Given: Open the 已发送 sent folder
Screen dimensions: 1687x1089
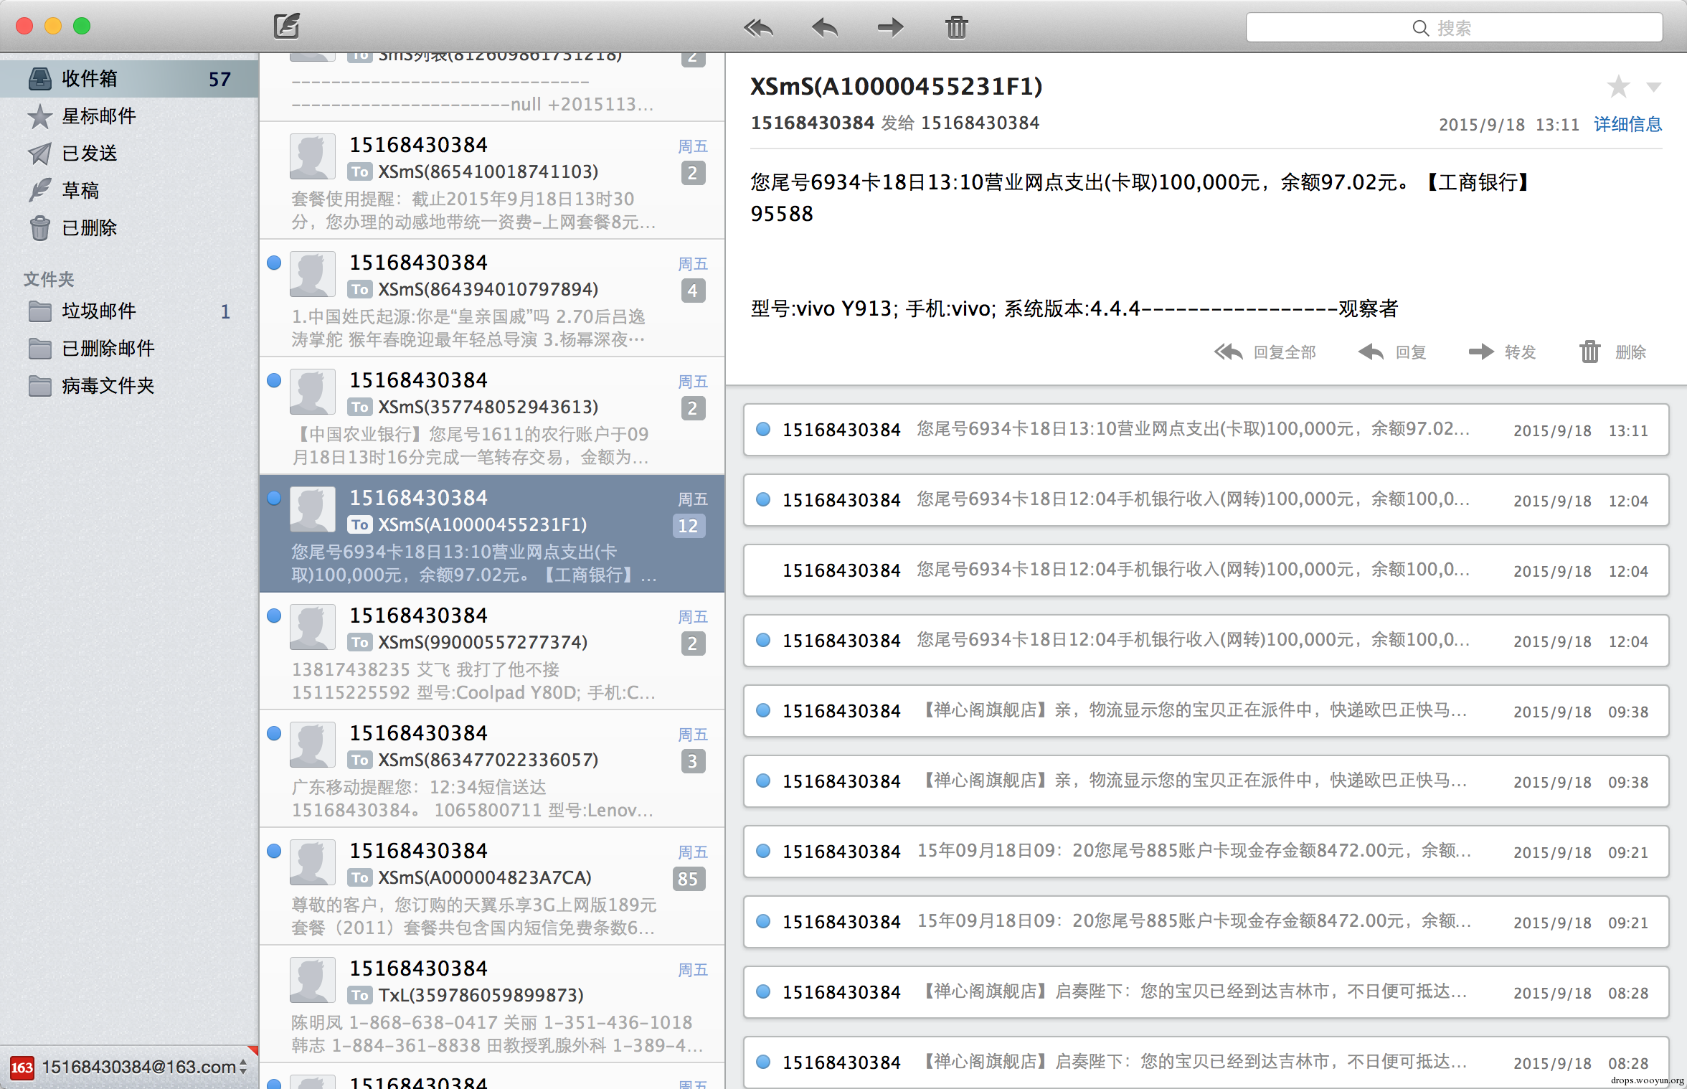Looking at the screenshot, I should coord(129,153).
